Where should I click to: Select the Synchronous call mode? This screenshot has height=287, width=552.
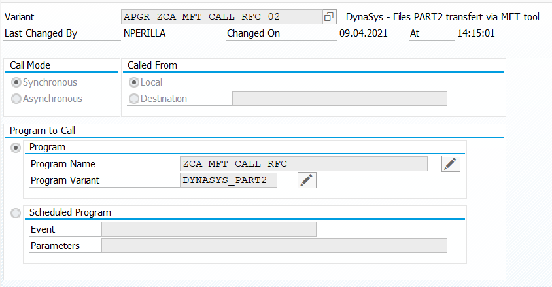click(16, 82)
